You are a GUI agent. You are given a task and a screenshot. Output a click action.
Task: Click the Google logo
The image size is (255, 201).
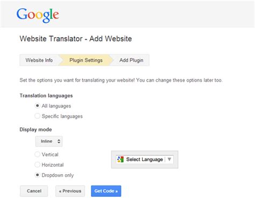pos(38,15)
